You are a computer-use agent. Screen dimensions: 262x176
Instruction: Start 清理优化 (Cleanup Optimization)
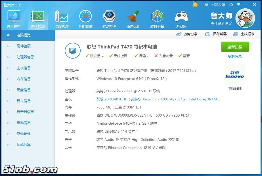tap(133, 18)
